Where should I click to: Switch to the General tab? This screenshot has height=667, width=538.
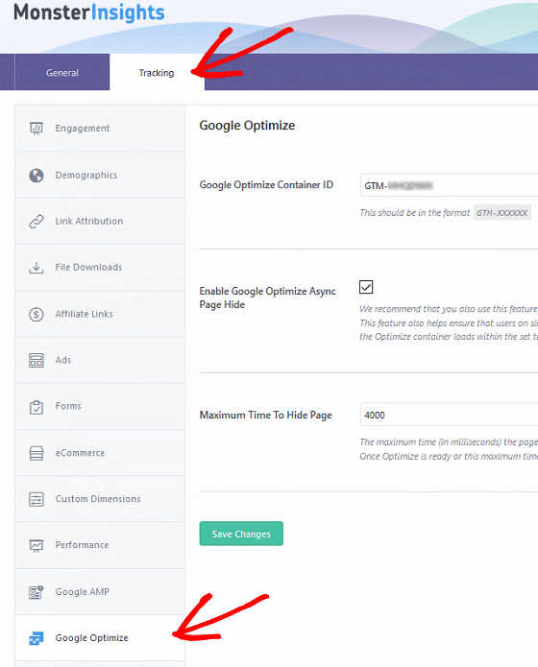coord(62,72)
